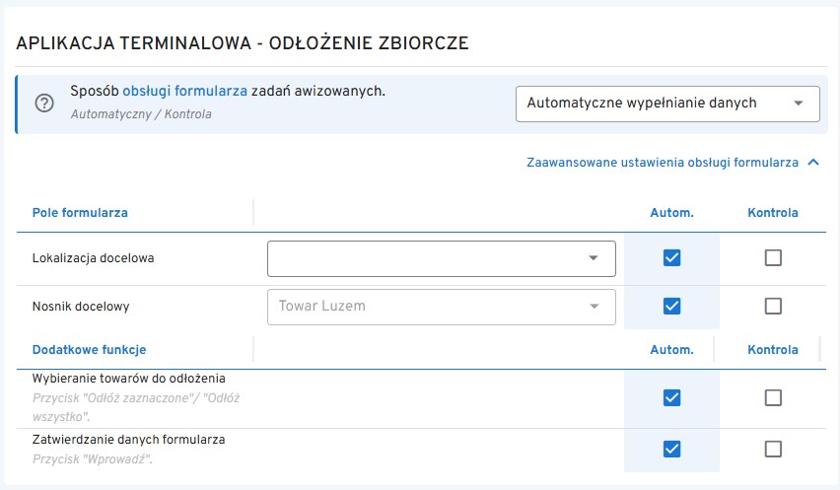The width and height of the screenshot is (840, 490).
Task: Disable Autom. for Wybieranie towarów do odłożenia
Action: [672, 398]
